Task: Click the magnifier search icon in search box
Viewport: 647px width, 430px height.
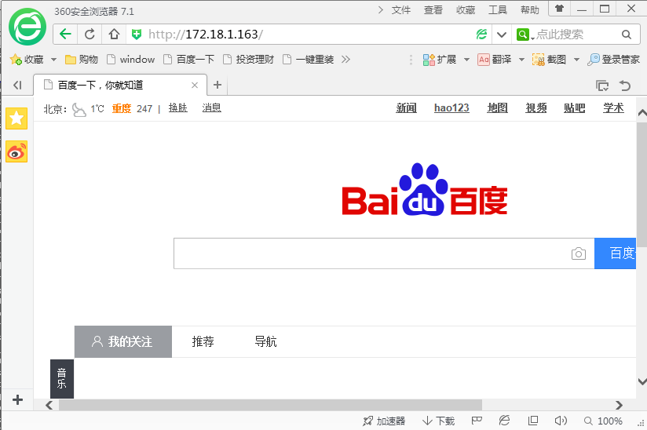Action: click(627, 35)
